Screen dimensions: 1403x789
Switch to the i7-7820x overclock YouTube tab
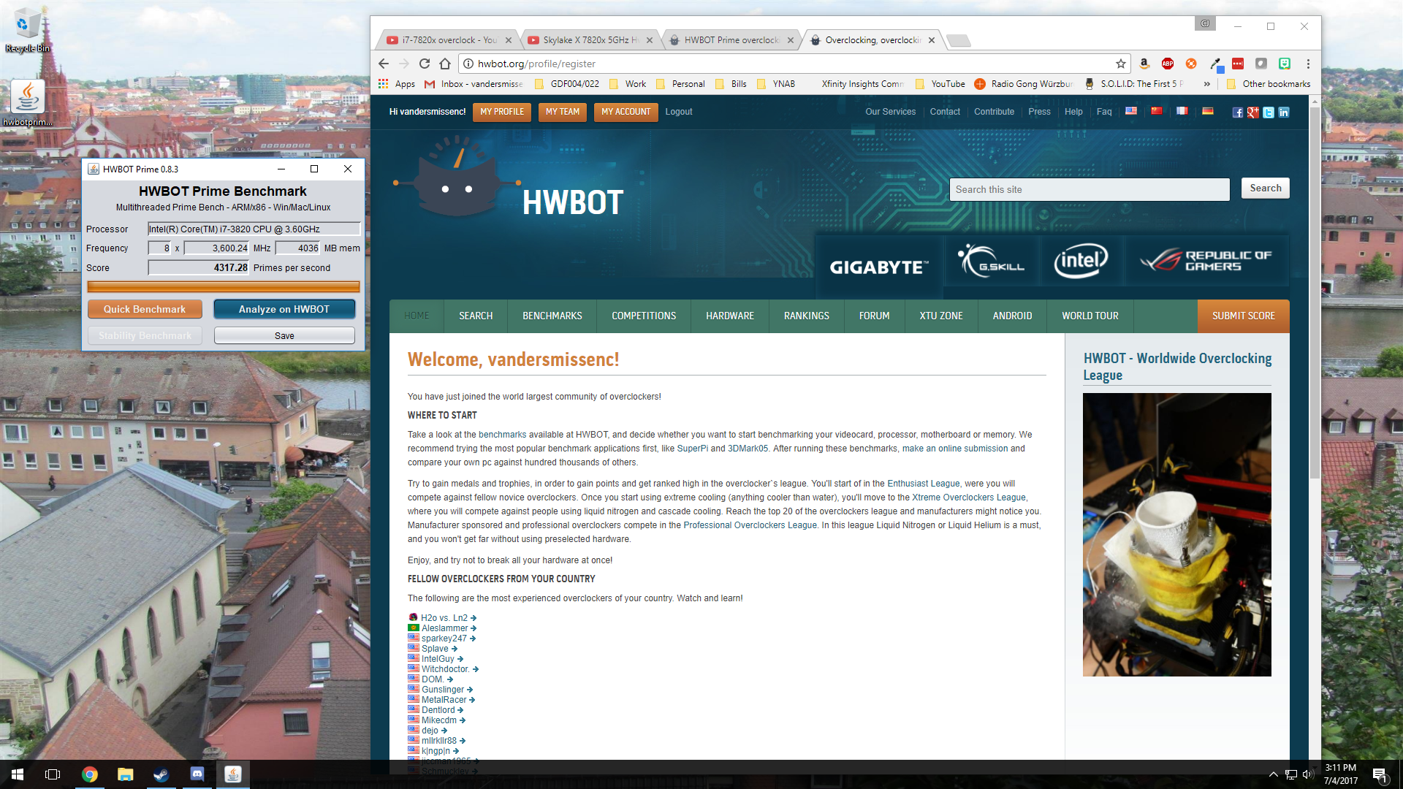[449, 40]
